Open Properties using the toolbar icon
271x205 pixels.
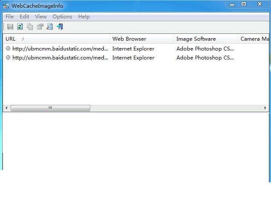tap(40, 27)
